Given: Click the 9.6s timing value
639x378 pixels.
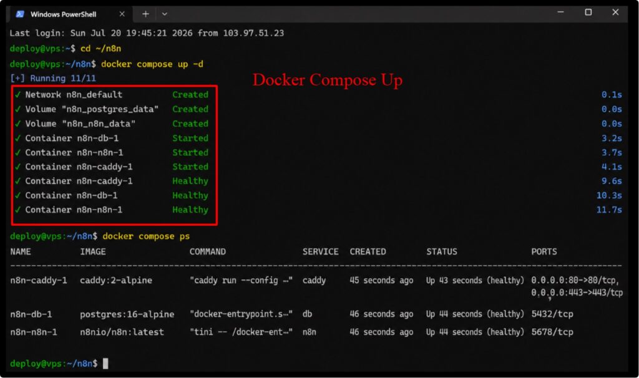Looking at the screenshot, I should click(x=612, y=181).
